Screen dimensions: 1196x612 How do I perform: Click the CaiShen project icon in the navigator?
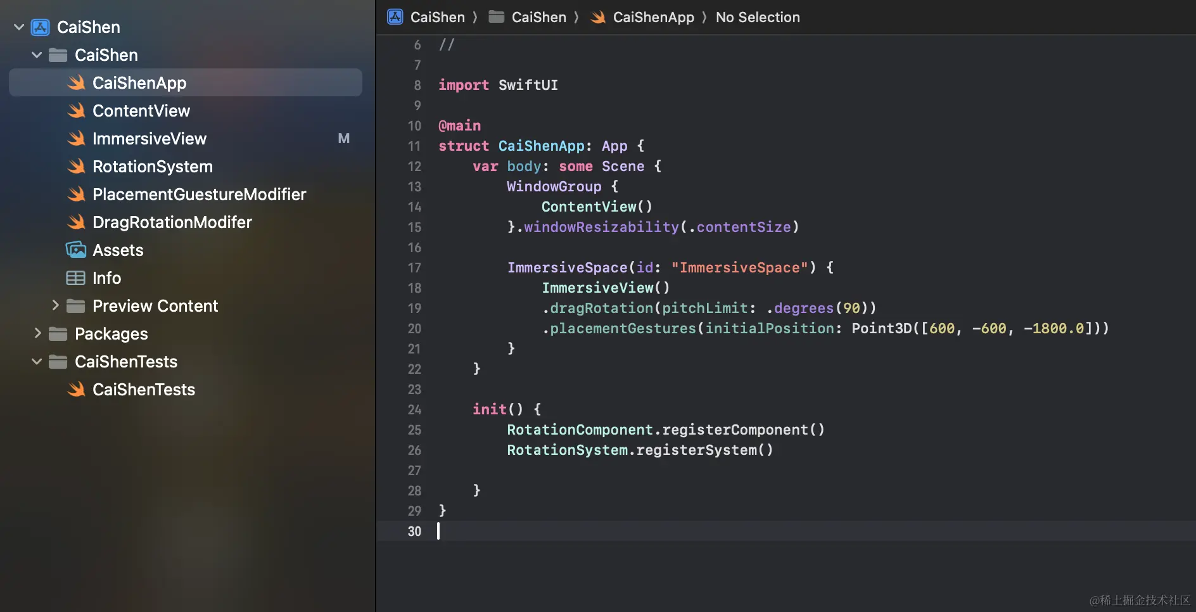pos(41,27)
